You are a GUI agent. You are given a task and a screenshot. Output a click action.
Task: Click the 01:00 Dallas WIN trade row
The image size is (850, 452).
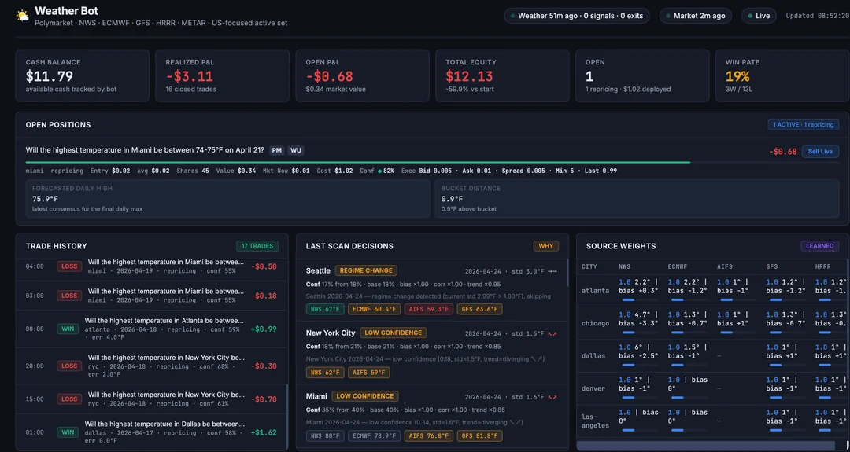(x=151, y=432)
